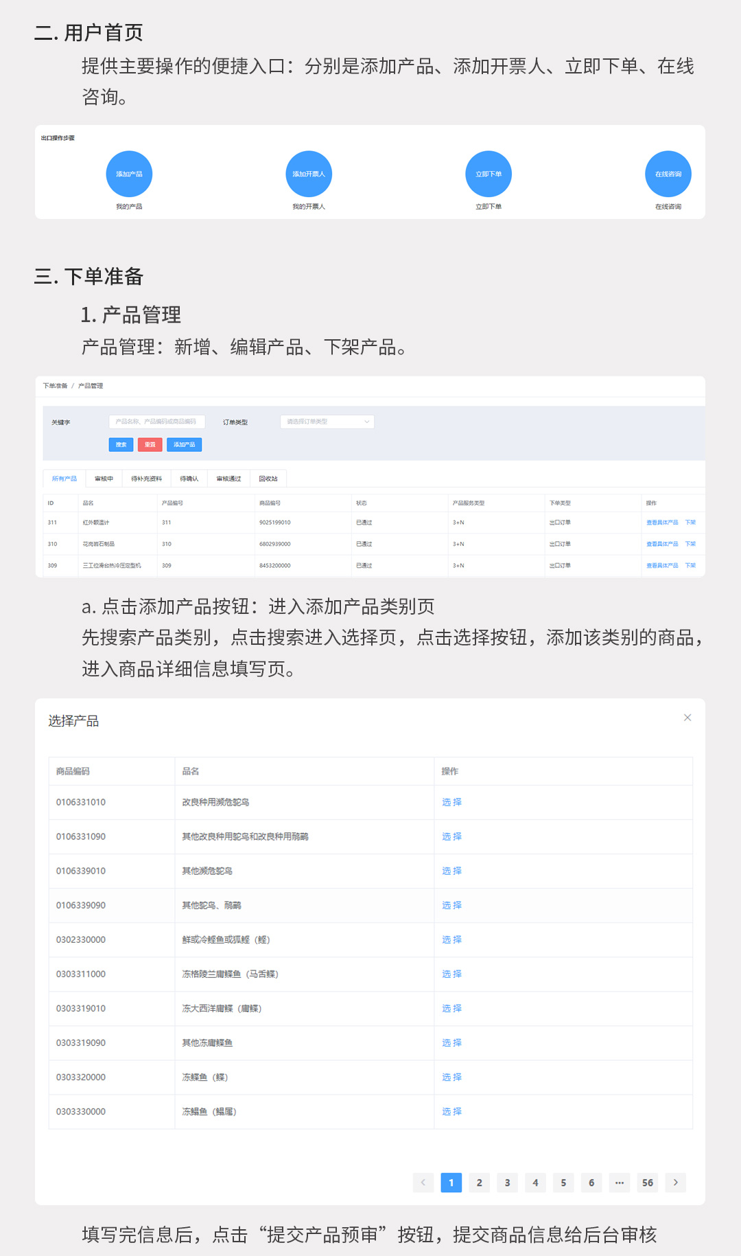Open the 待补充资料 tab
This screenshot has width=741, height=1256.
pyautogui.click(x=146, y=479)
